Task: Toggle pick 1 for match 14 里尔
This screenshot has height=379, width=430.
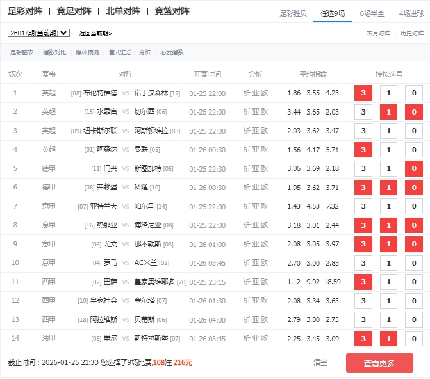Action: pyautogui.click(x=388, y=339)
